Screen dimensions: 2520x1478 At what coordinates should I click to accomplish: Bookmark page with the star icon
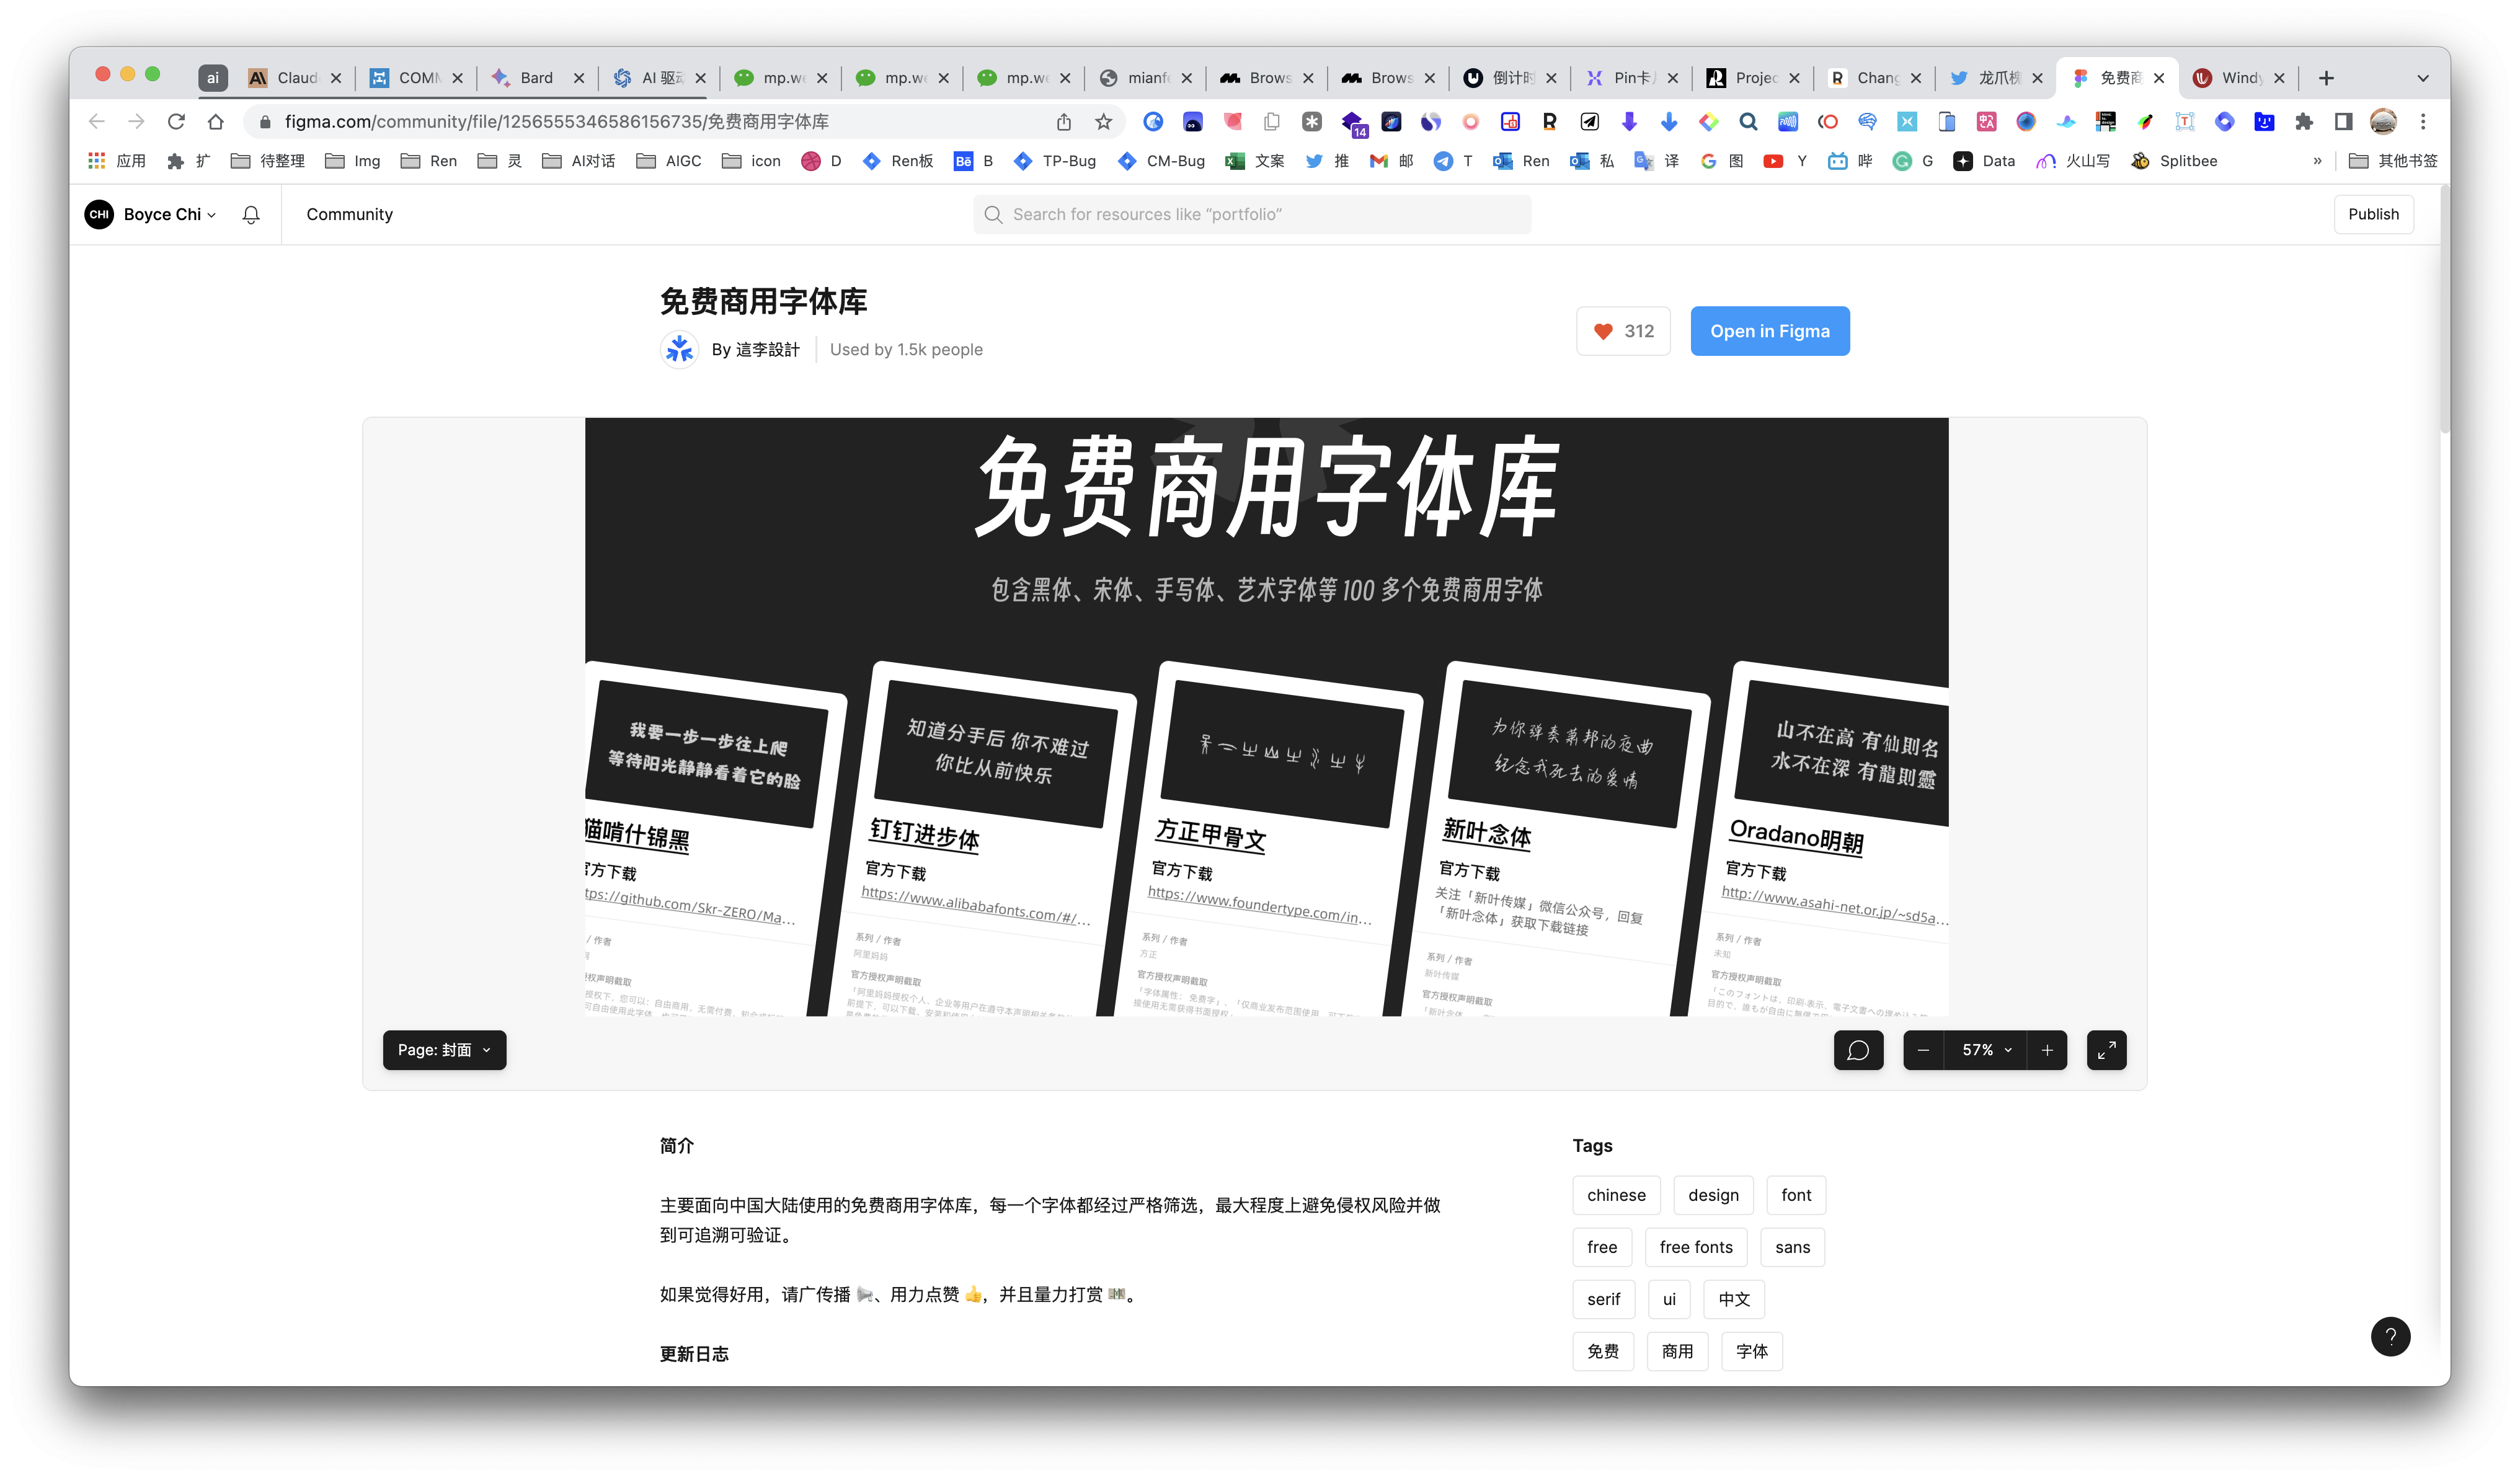click(1103, 122)
